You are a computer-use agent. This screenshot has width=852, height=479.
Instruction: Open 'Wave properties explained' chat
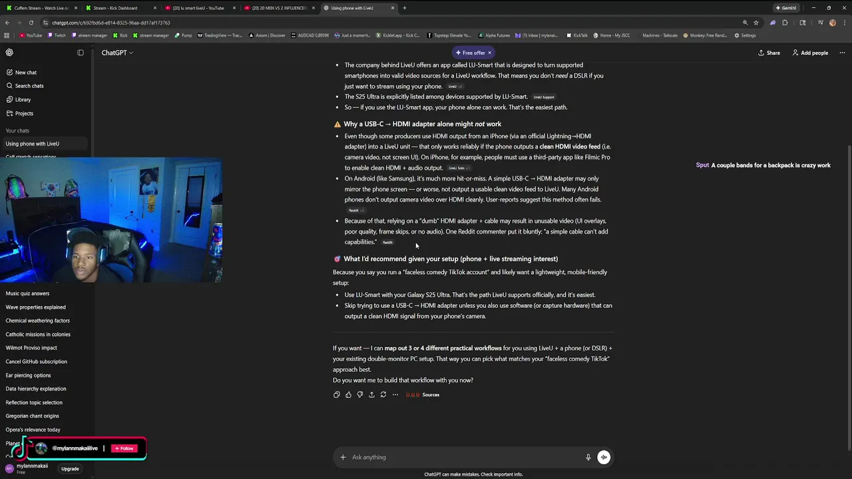[45, 307]
